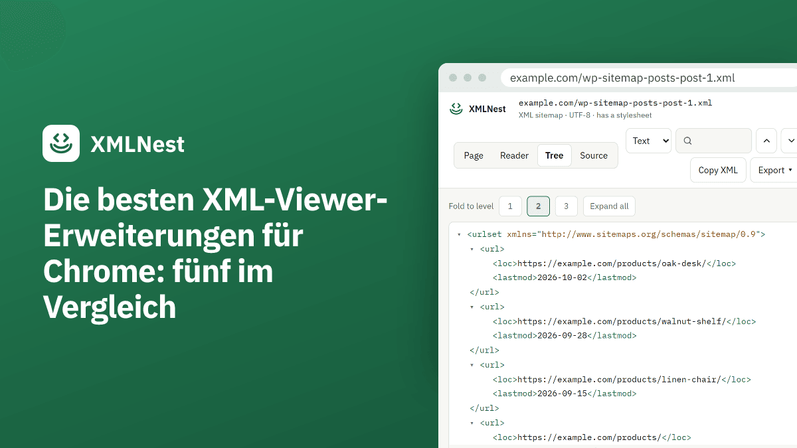Click the small XMLNest icon in the viewer header
Viewport: 797px width, 448px height.
click(x=456, y=109)
